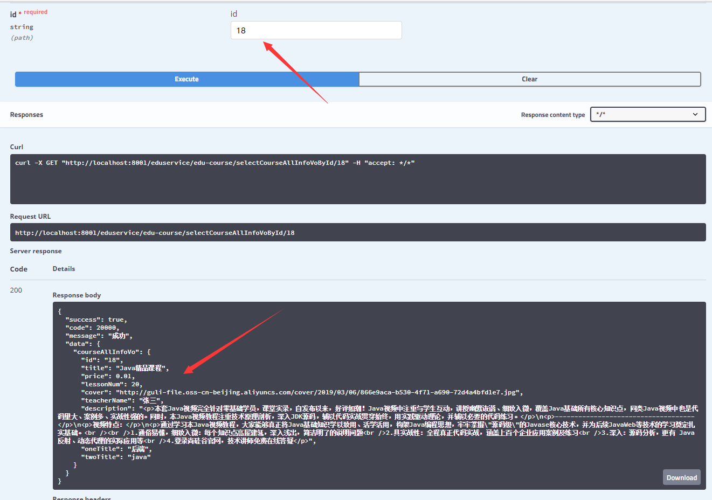Viewport: 712px width, 500px height.
Task: Click the curl command text
Action: (x=215, y=163)
